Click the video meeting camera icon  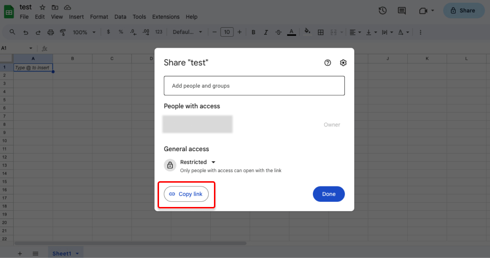423,10
